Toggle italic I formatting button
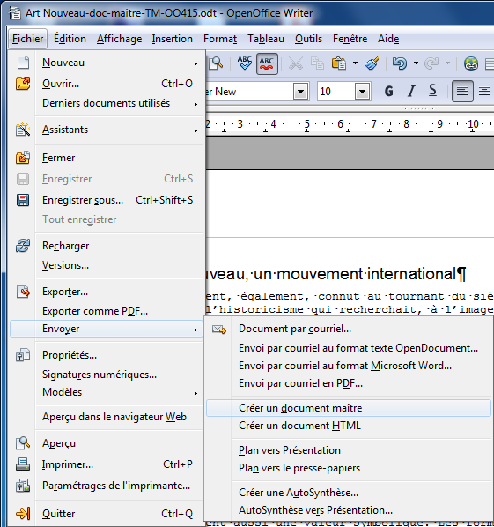494x527 pixels. pyautogui.click(x=411, y=91)
